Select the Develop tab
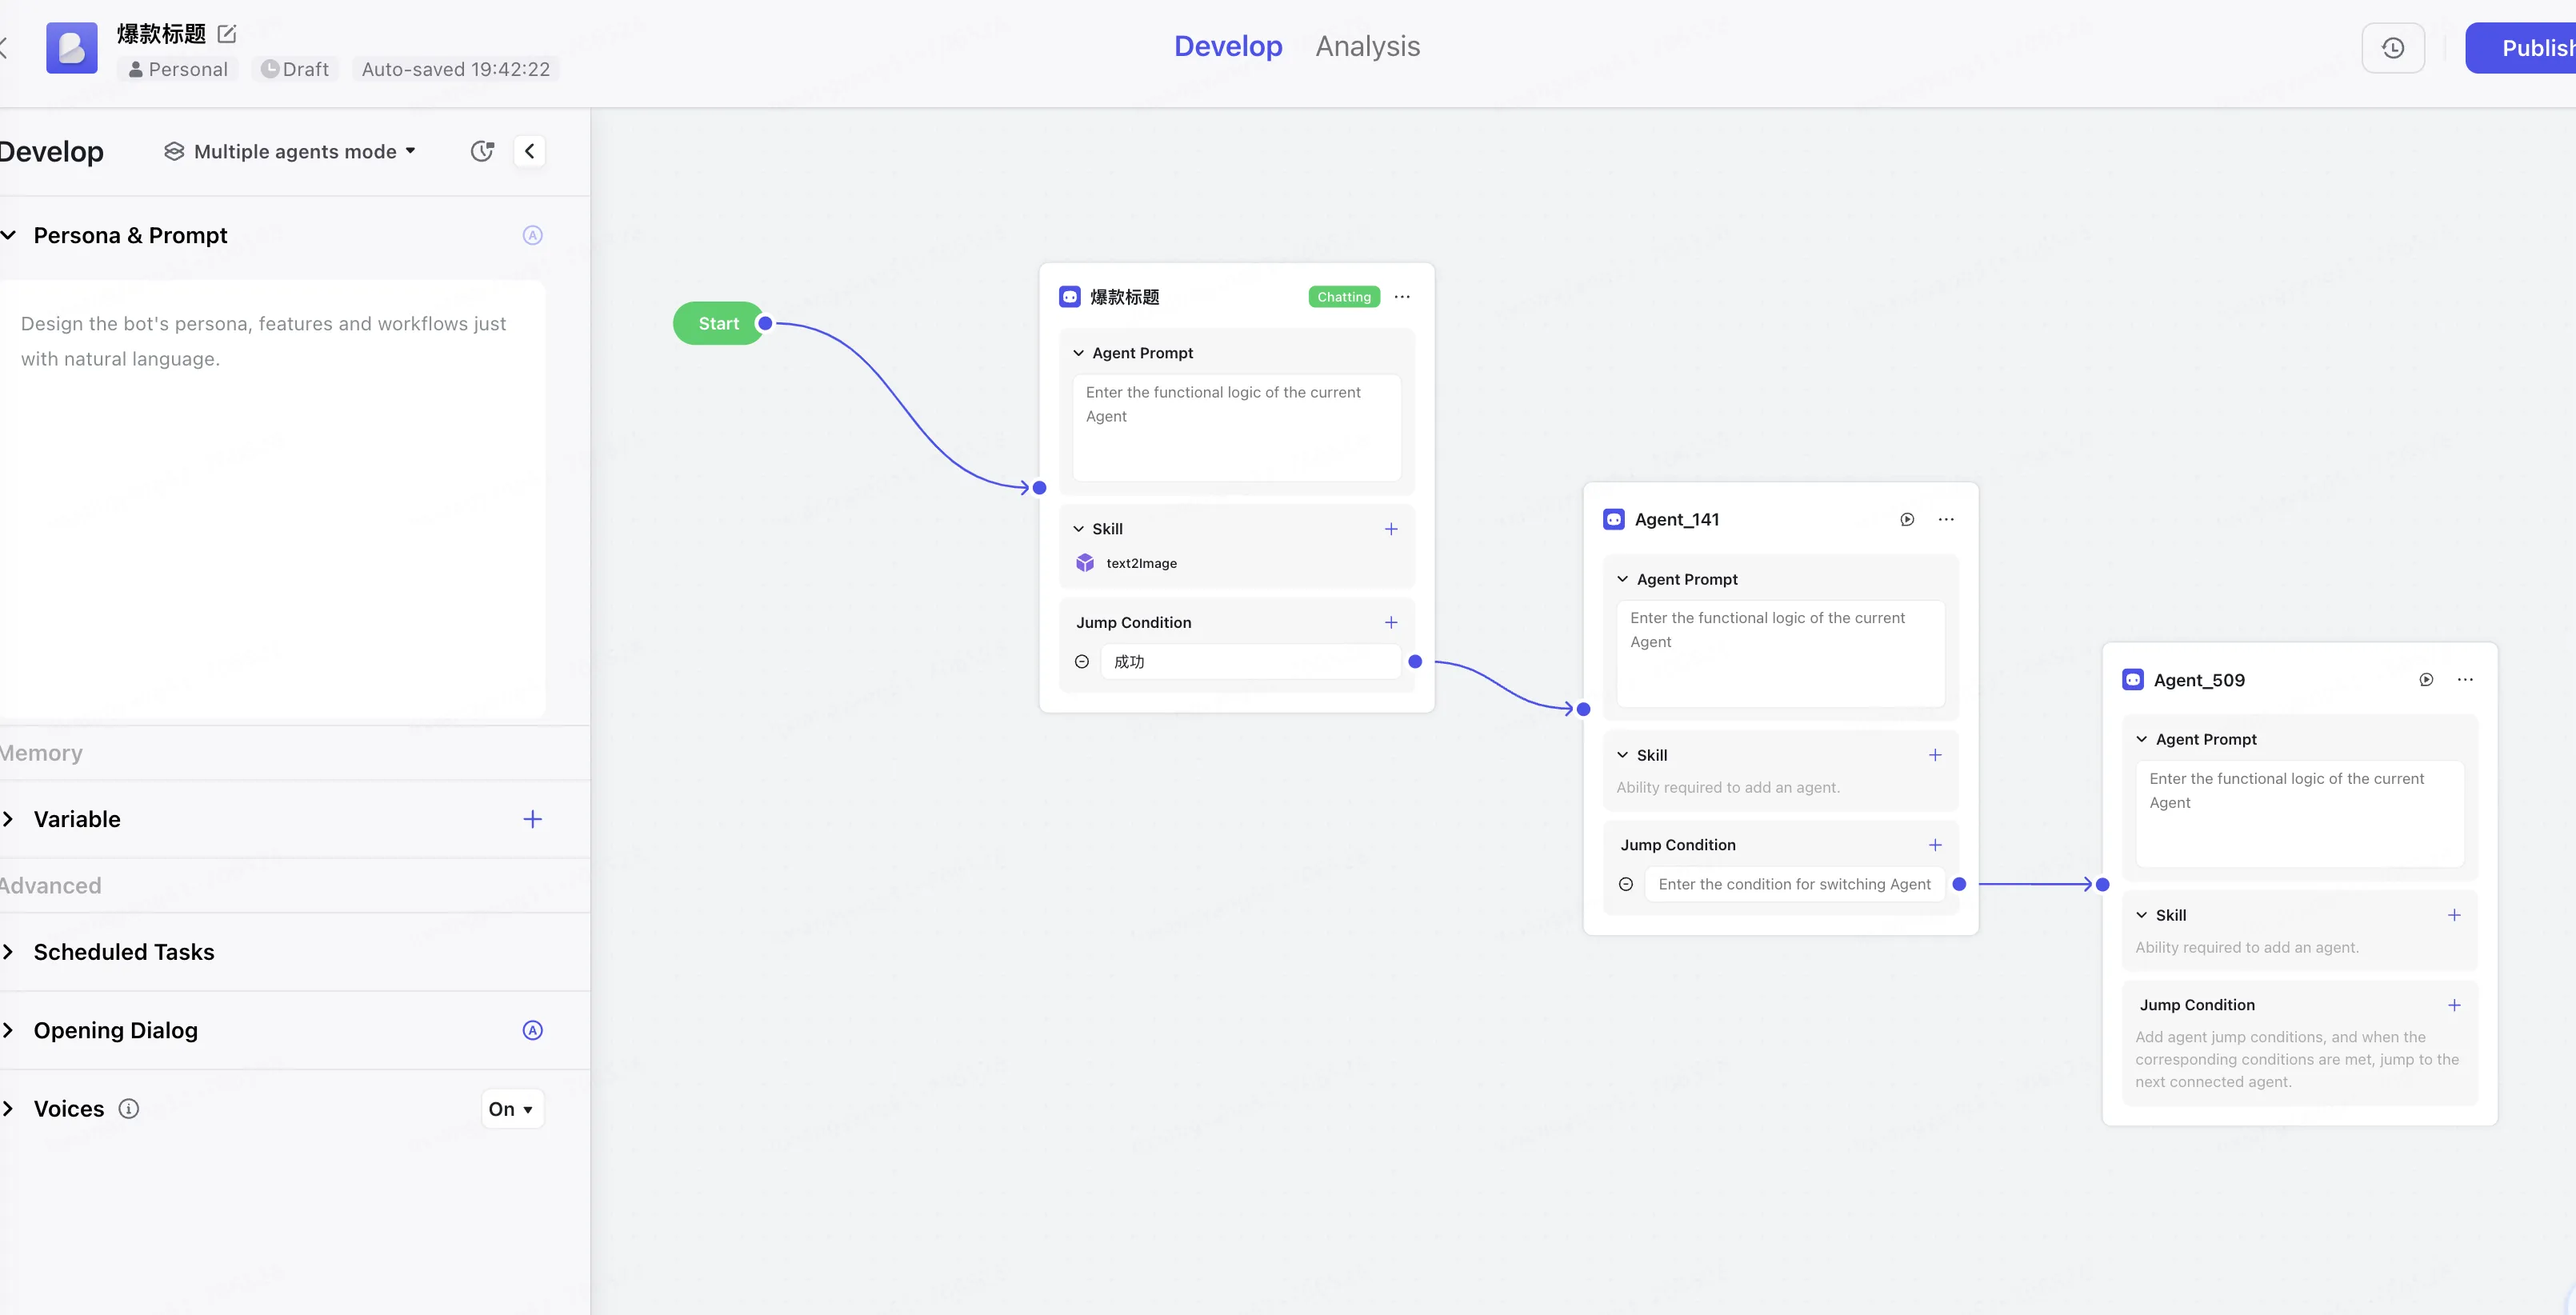 tap(1228, 46)
